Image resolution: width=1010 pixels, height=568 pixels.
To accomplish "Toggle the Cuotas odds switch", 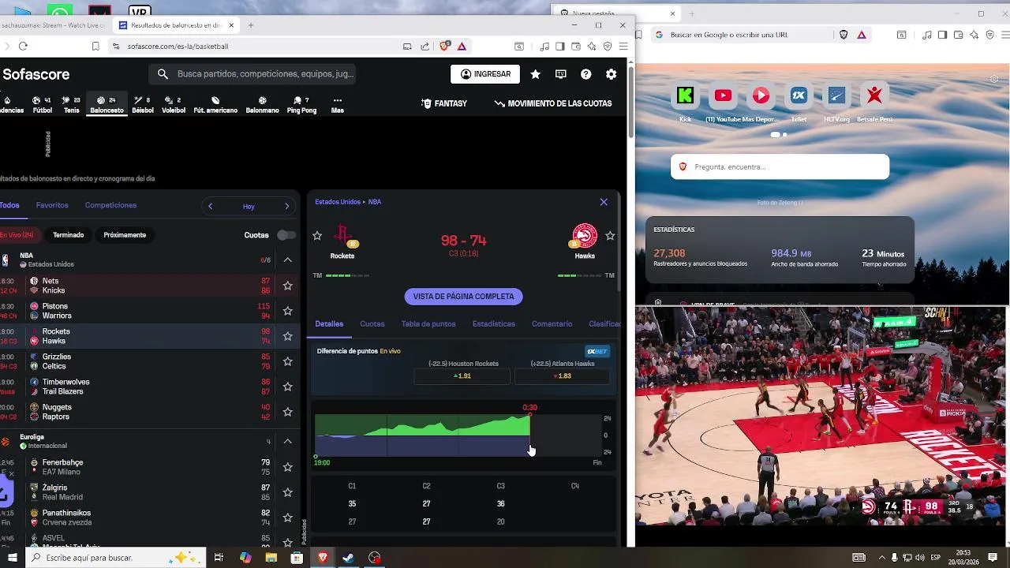I will click(286, 235).
